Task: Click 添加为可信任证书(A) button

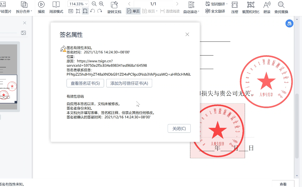Action: click(x=129, y=83)
